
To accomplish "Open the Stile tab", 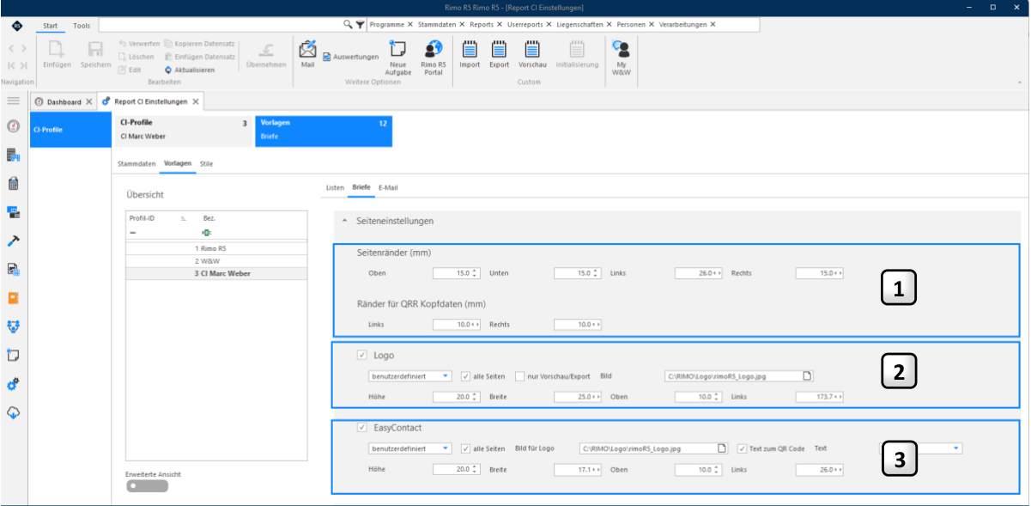I will point(206,163).
